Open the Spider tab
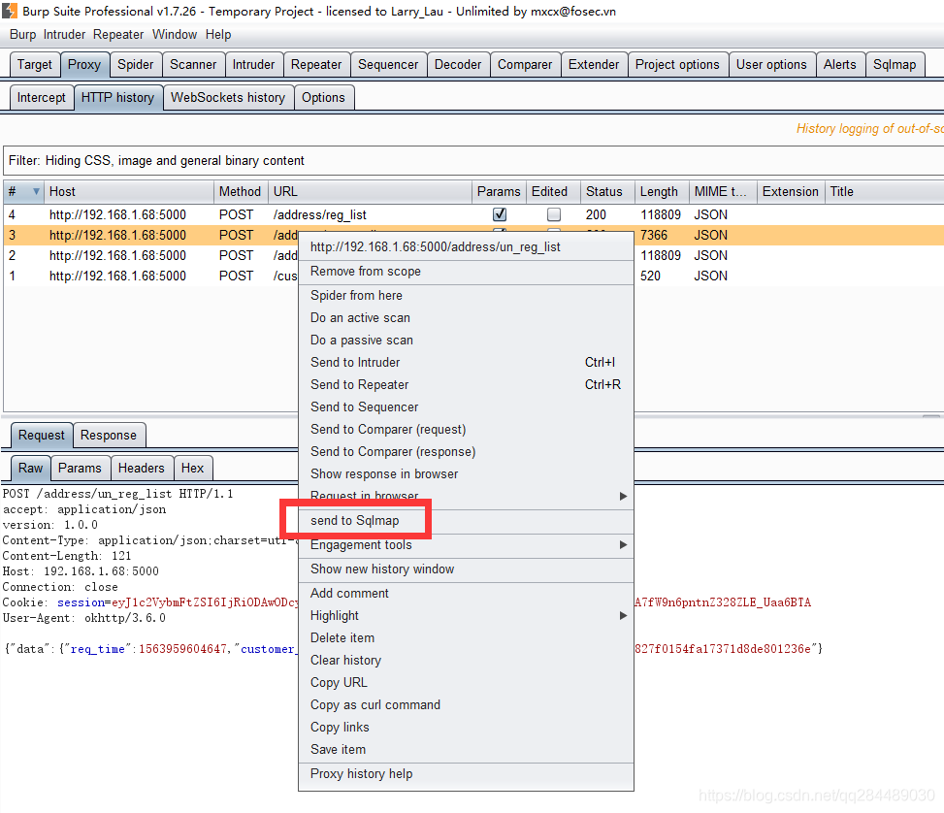Screen dimensions: 944x813 pyautogui.click(x=136, y=64)
